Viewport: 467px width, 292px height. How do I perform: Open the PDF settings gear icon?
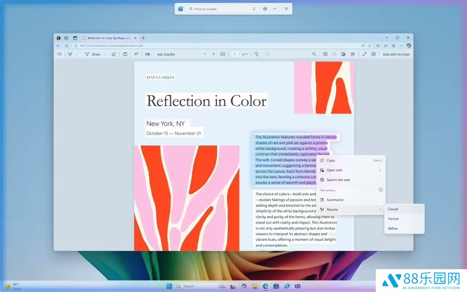pyautogui.click(x=374, y=54)
